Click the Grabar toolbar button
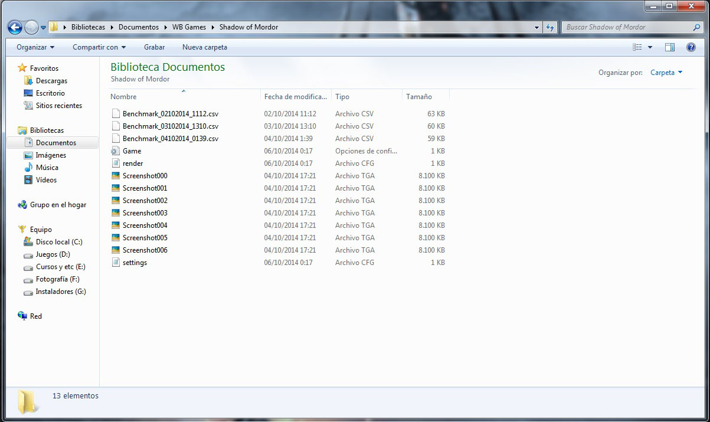Viewport: 710px width, 422px height. 154,47
